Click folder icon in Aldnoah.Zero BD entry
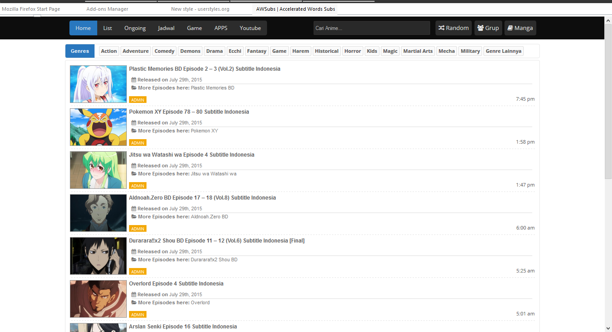Screen dimensions: 612x332 tap(134, 217)
